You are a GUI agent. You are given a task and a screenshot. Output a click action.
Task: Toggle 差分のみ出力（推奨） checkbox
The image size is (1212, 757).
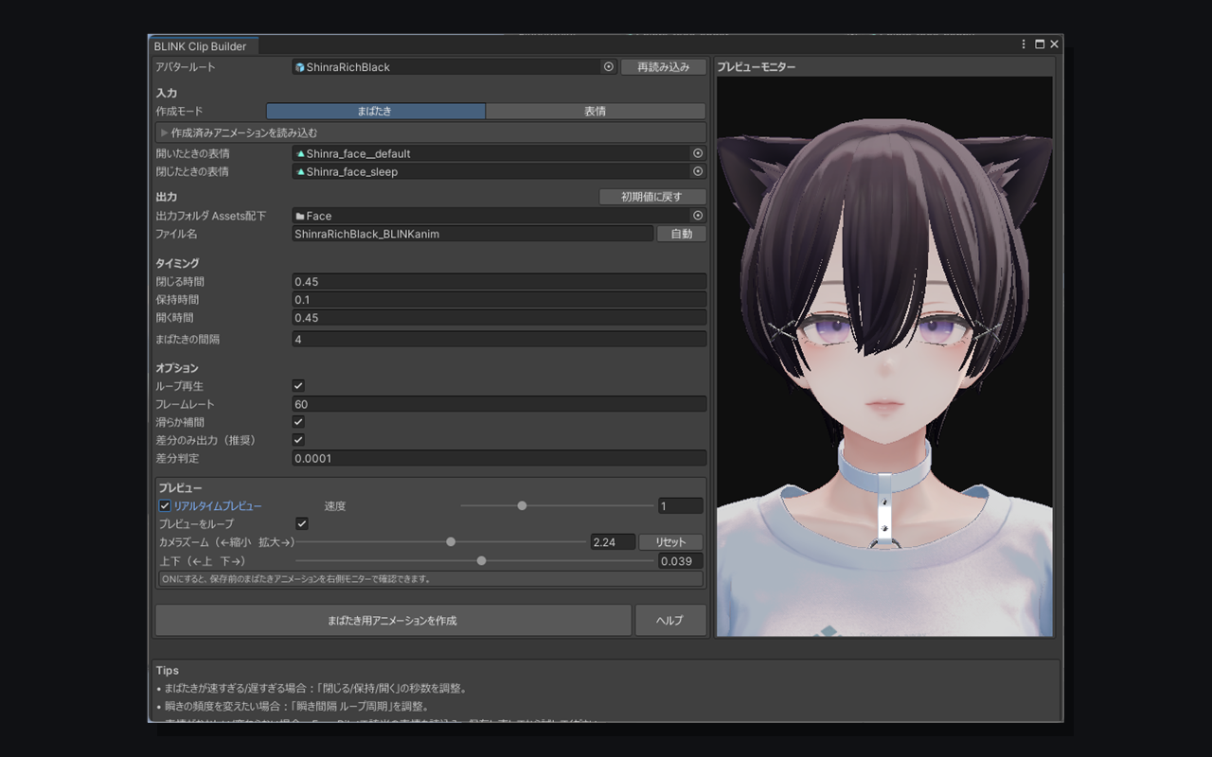pos(298,440)
